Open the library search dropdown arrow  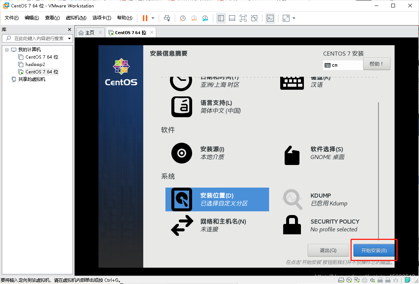70,38
